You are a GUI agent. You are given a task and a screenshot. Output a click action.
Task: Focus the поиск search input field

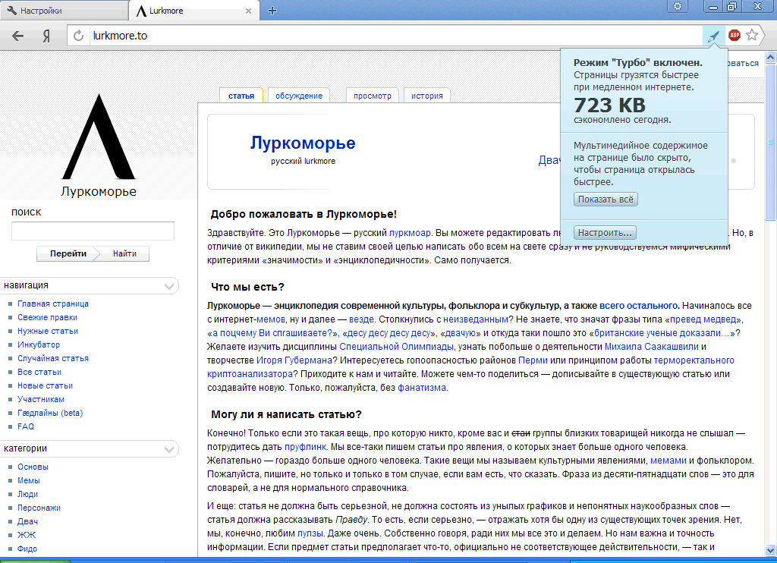point(93,231)
